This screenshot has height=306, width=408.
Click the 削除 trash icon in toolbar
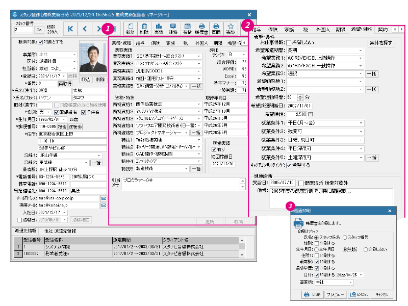coord(144,29)
